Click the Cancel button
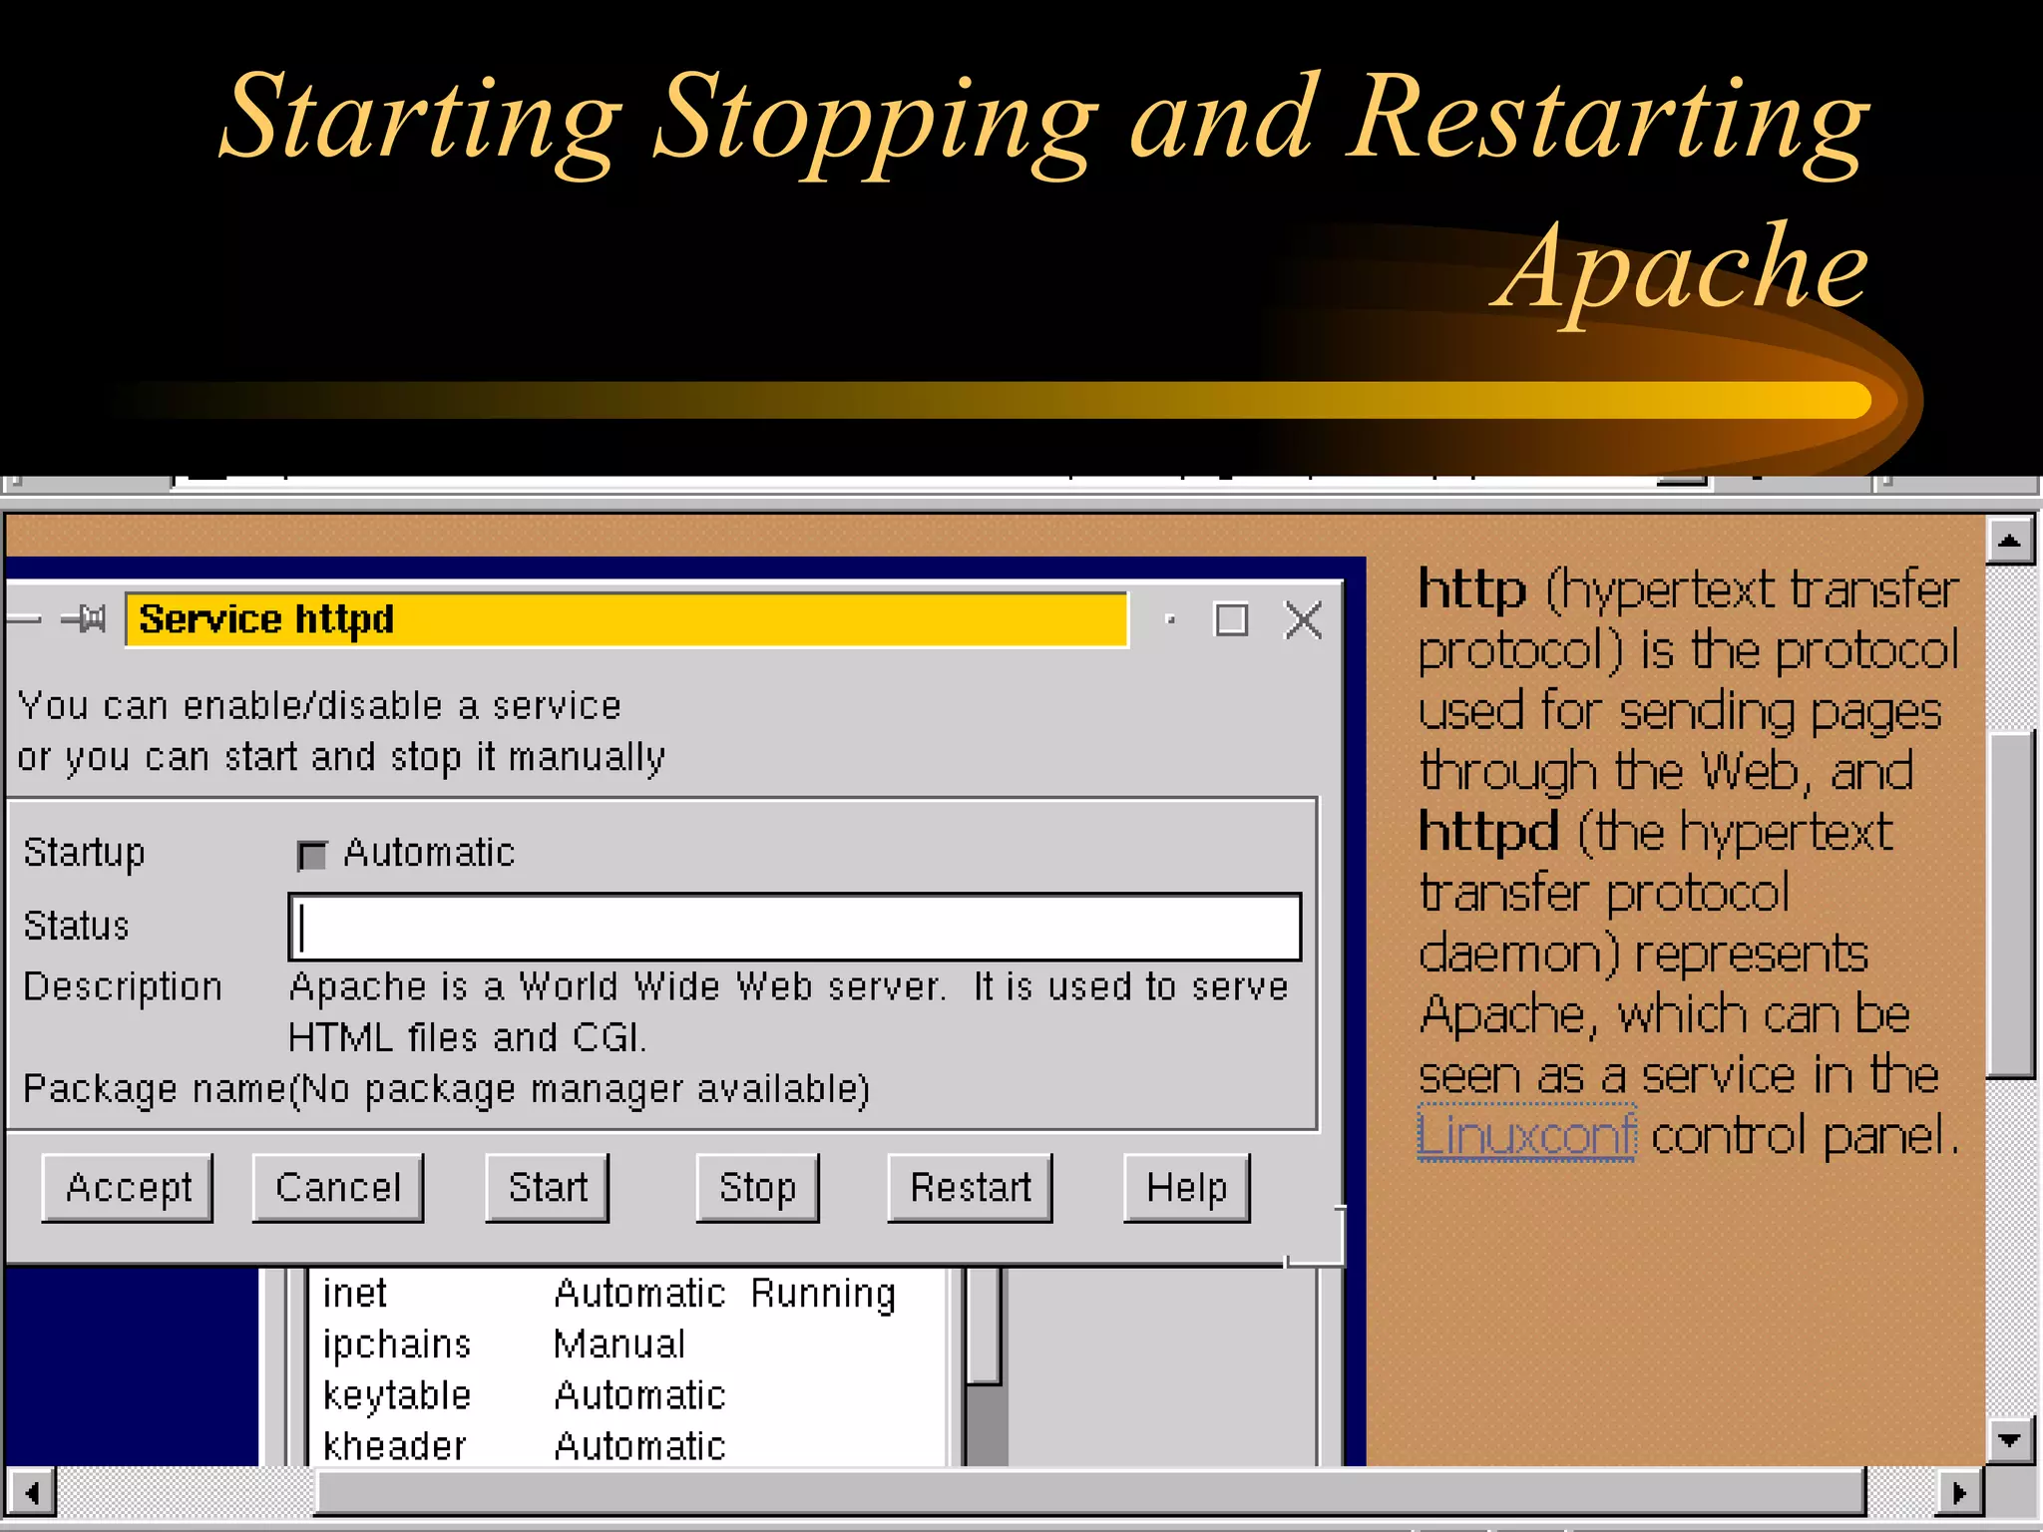2043x1532 pixels. pyautogui.click(x=338, y=1188)
